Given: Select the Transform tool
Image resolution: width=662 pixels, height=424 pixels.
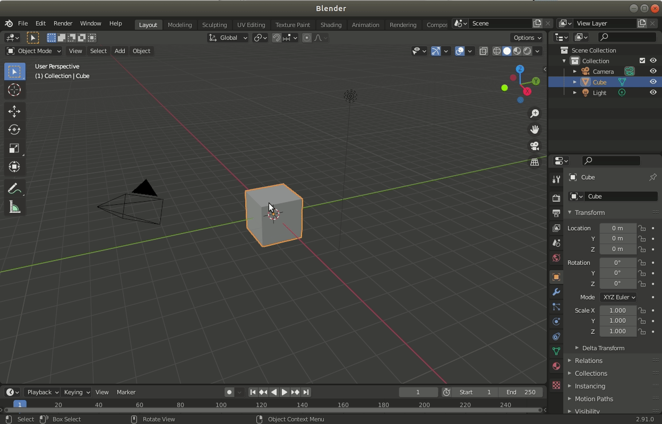Looking at the screenshot, I should point(14,167).
